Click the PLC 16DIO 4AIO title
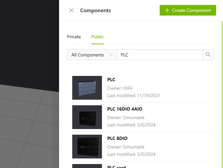 coord(125,109)
